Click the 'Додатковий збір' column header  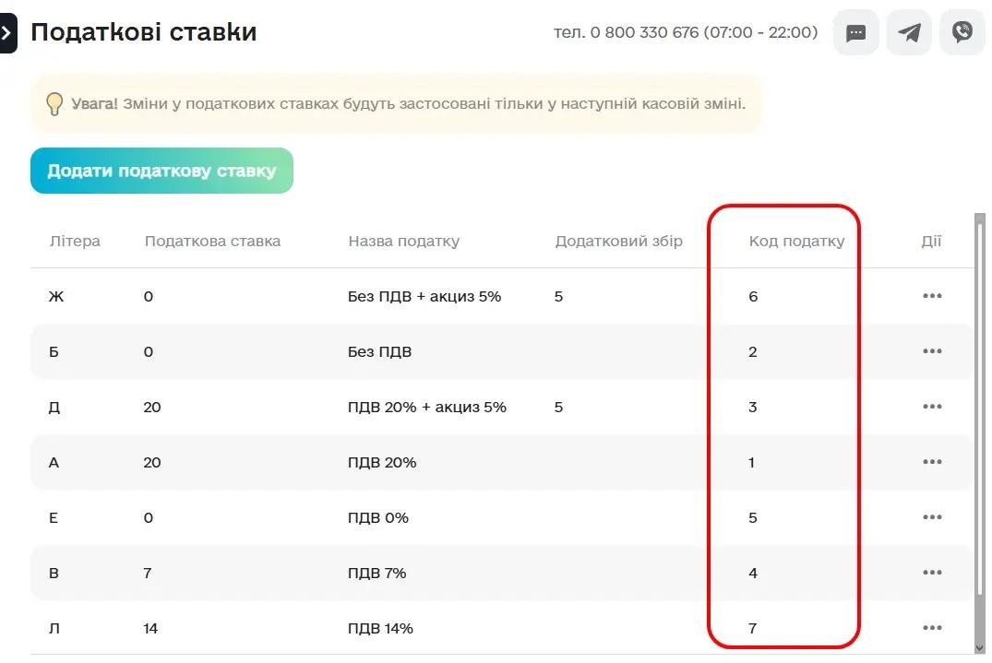tap(618, 241)
